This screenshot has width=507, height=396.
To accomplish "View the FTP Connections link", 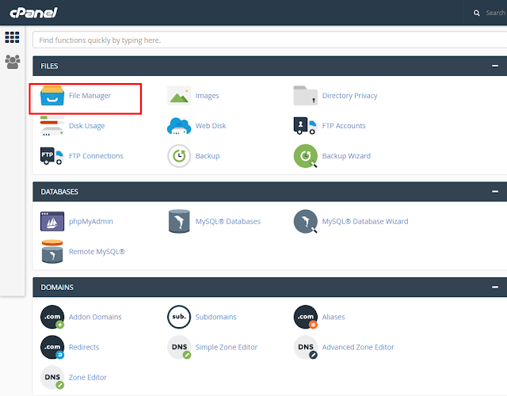I will 96,156.
